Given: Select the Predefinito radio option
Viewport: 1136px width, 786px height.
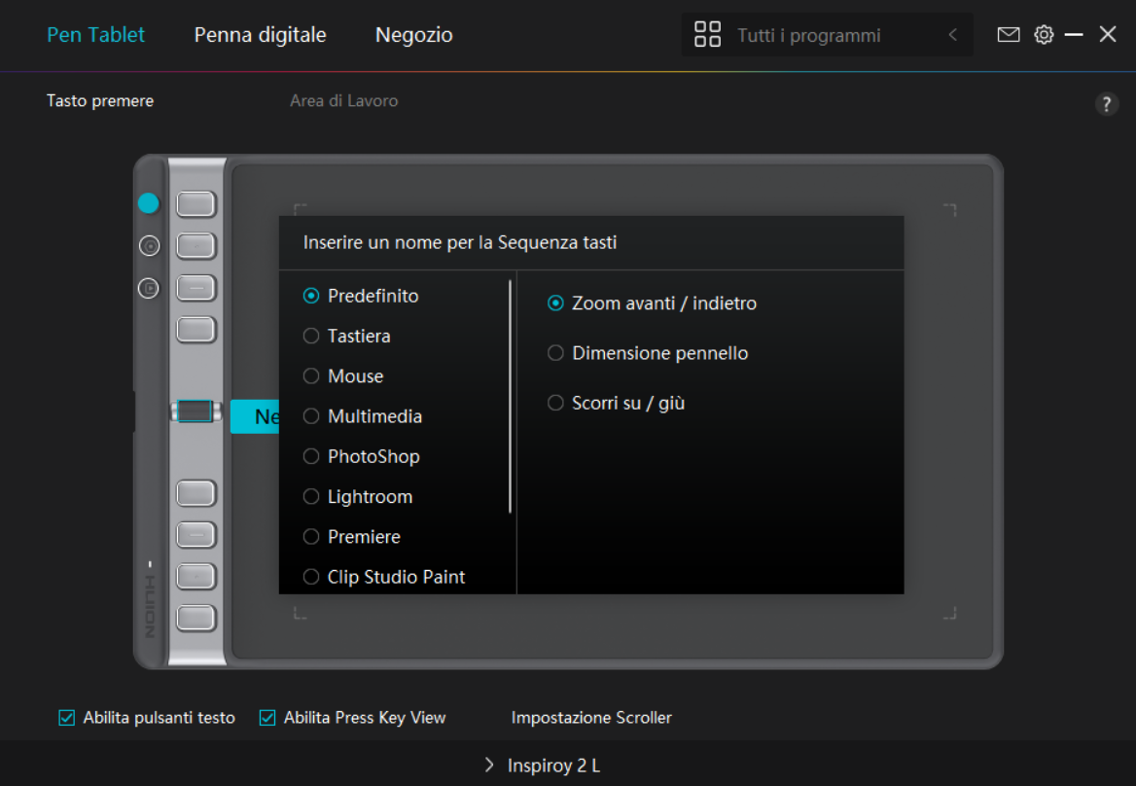Looking at the screenshot, I should pos(361,296).
